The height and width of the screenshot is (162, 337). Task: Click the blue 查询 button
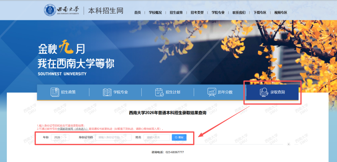[x=179, y=137]
